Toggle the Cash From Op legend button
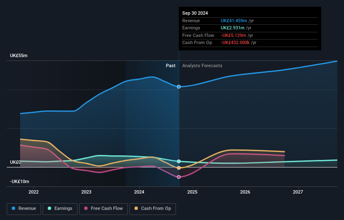This screenshot has width=344, height=220. coord(153,209)
